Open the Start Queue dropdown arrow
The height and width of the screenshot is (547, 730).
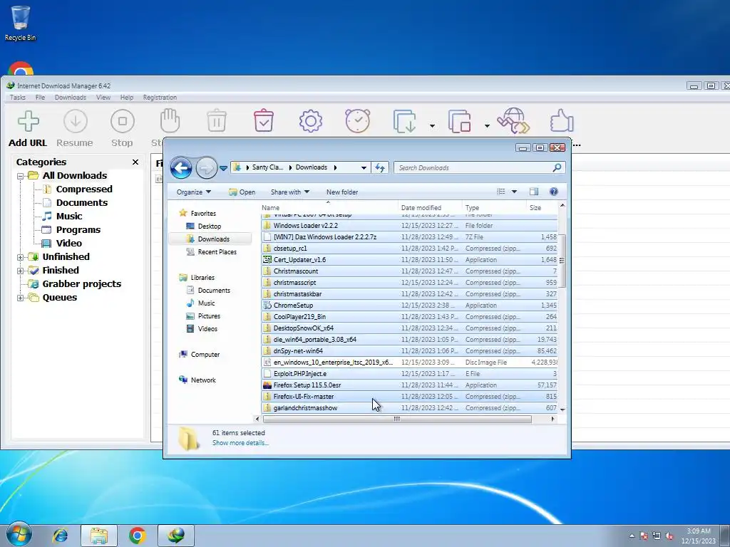[432, 125]
